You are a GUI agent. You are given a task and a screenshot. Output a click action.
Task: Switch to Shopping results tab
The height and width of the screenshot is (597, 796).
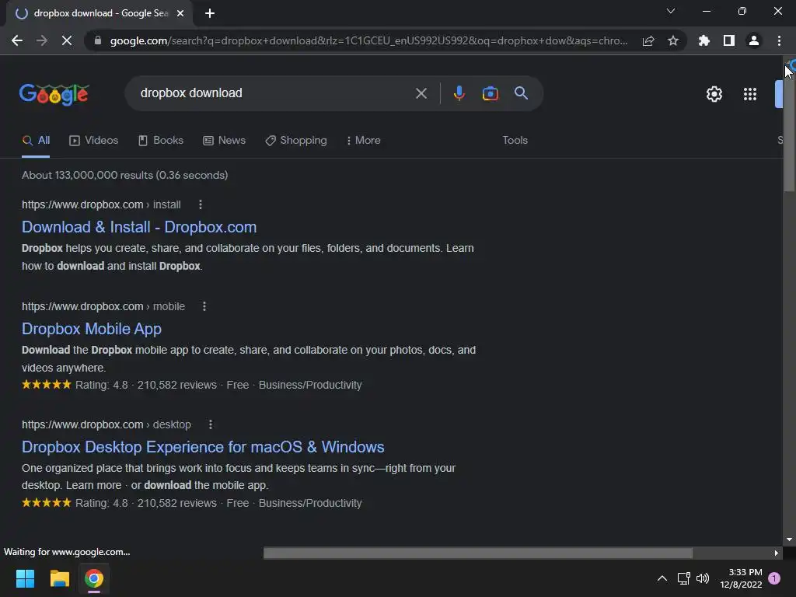296,141
